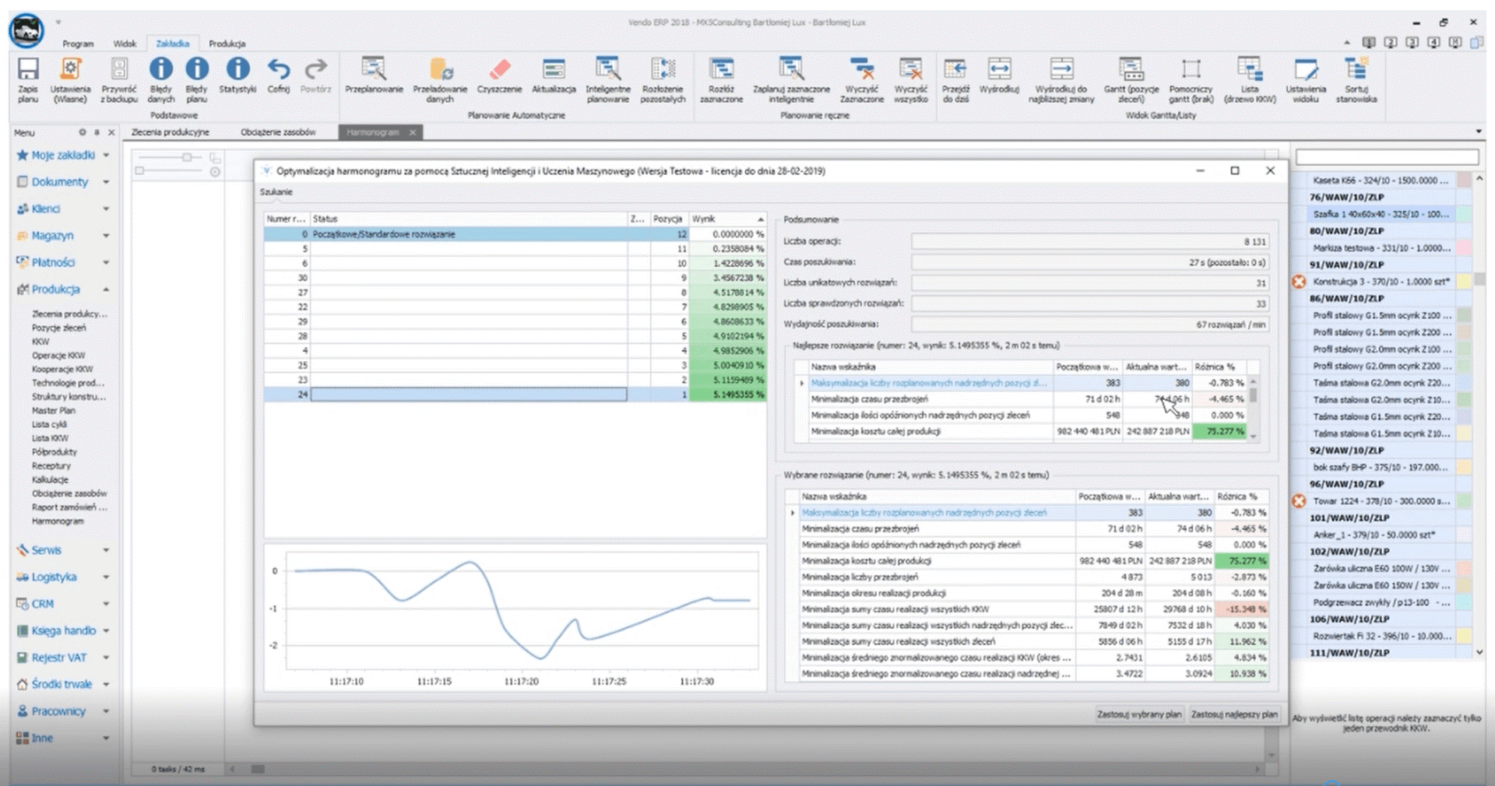1495x786 pixels.
Task: Click Błędy danych indicator
Action: [160, 78]
